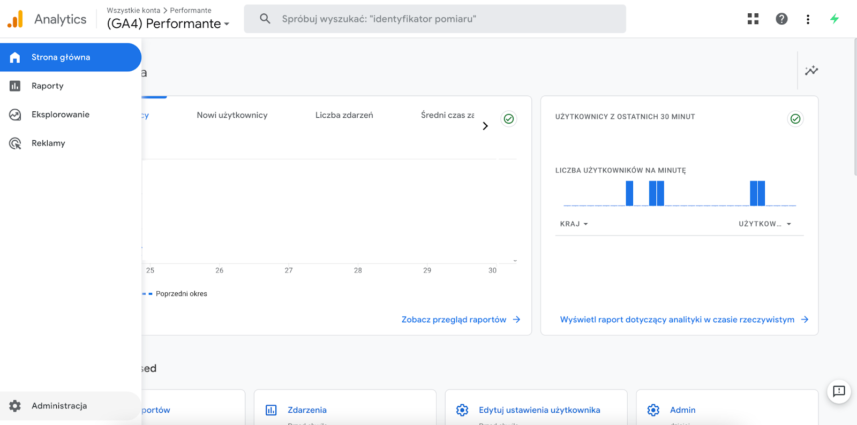Open the Edytuj ustawienia użytkownika link
The width and height of the screenshot is (857, 425).
coord(539,410)
